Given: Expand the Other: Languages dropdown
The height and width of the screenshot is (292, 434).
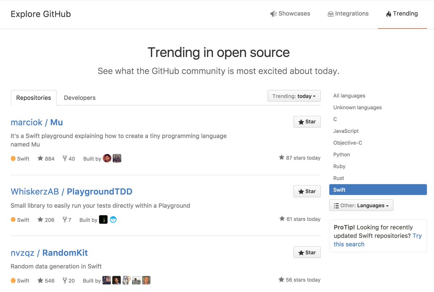Looking at the screenshot, I should click(x=361, y=205).
